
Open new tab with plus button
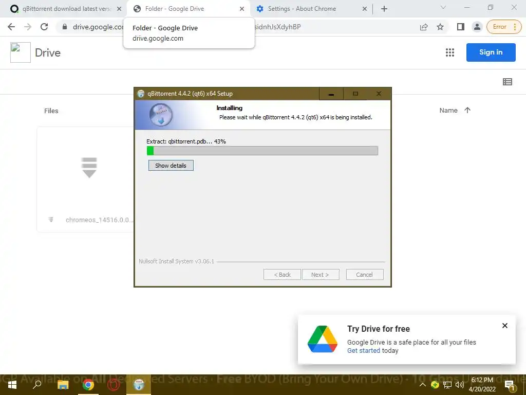point(384,9)
